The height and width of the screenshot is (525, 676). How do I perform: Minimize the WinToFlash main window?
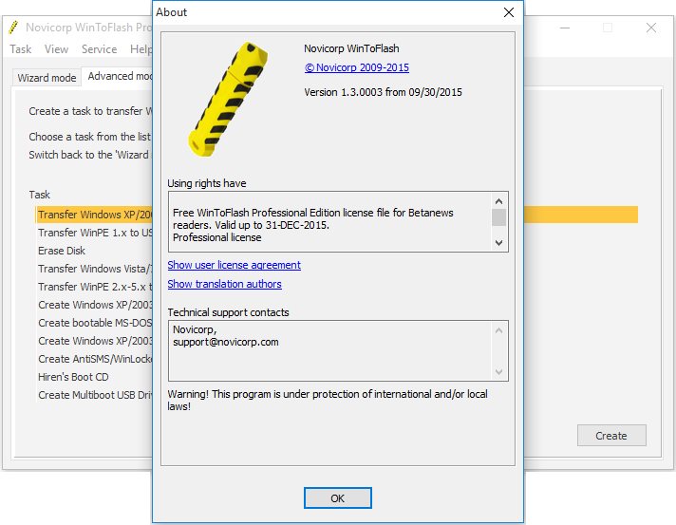point(565,28)
